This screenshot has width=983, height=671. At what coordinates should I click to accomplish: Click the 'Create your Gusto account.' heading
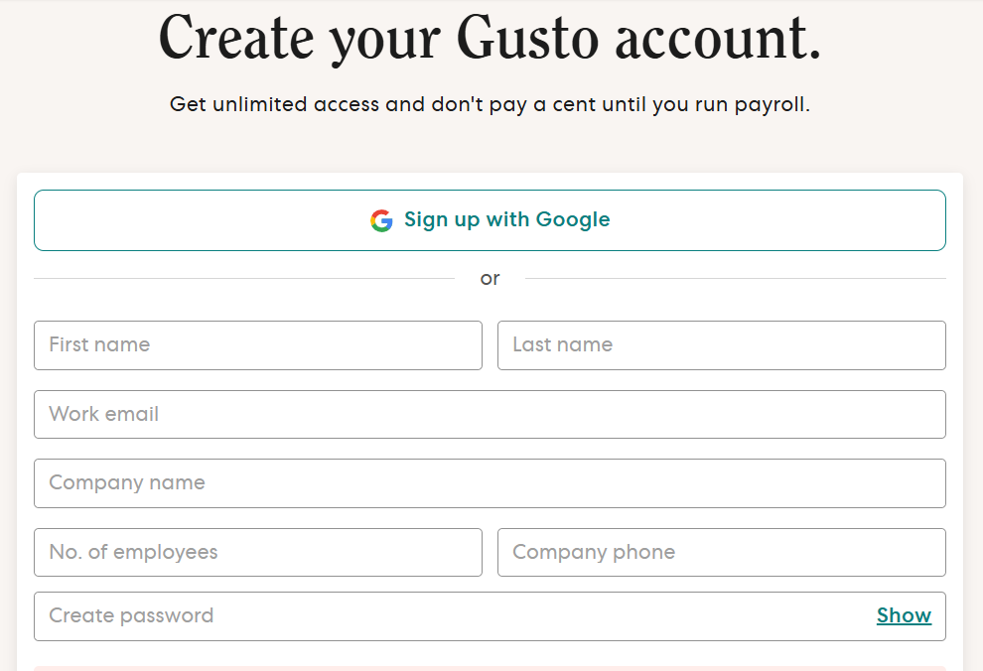[x=490, y=40]
